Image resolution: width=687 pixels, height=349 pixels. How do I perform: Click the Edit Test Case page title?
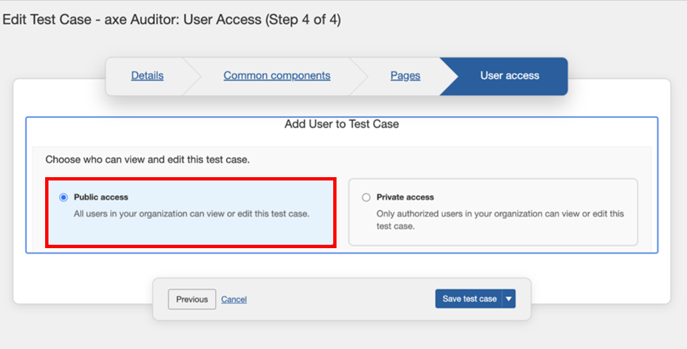(x=171, y=20)
